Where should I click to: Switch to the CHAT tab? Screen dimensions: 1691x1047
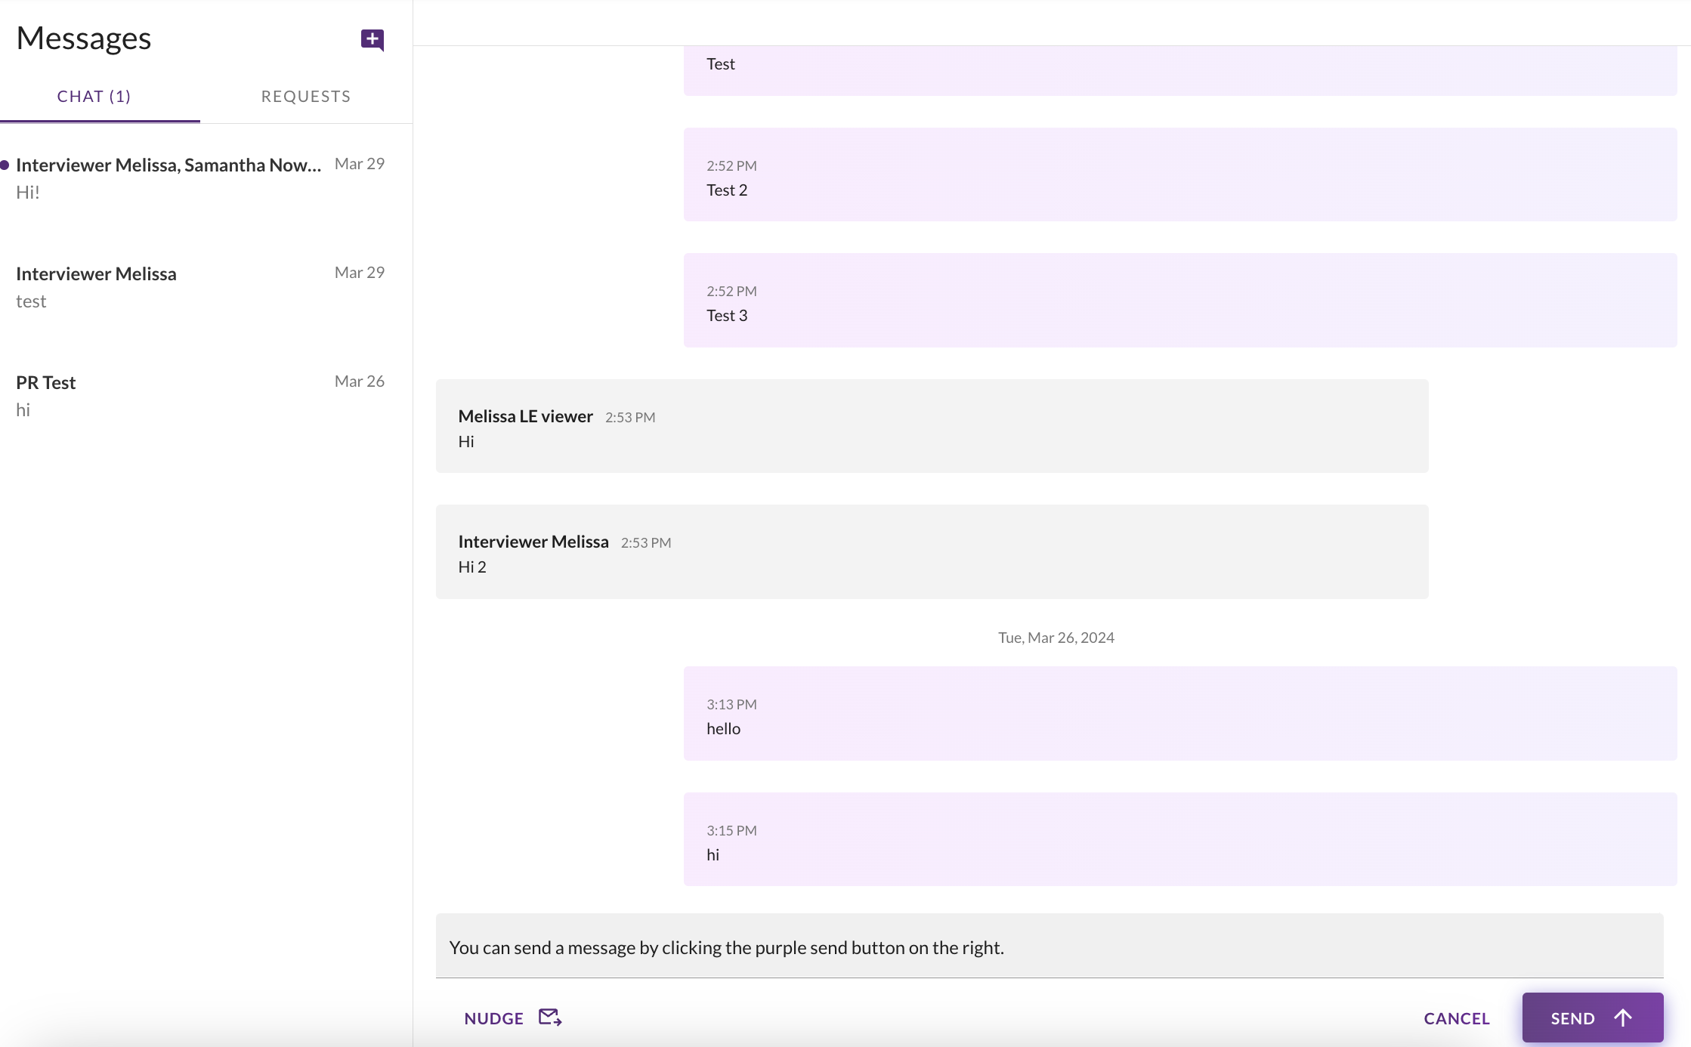tap(94, 96)
